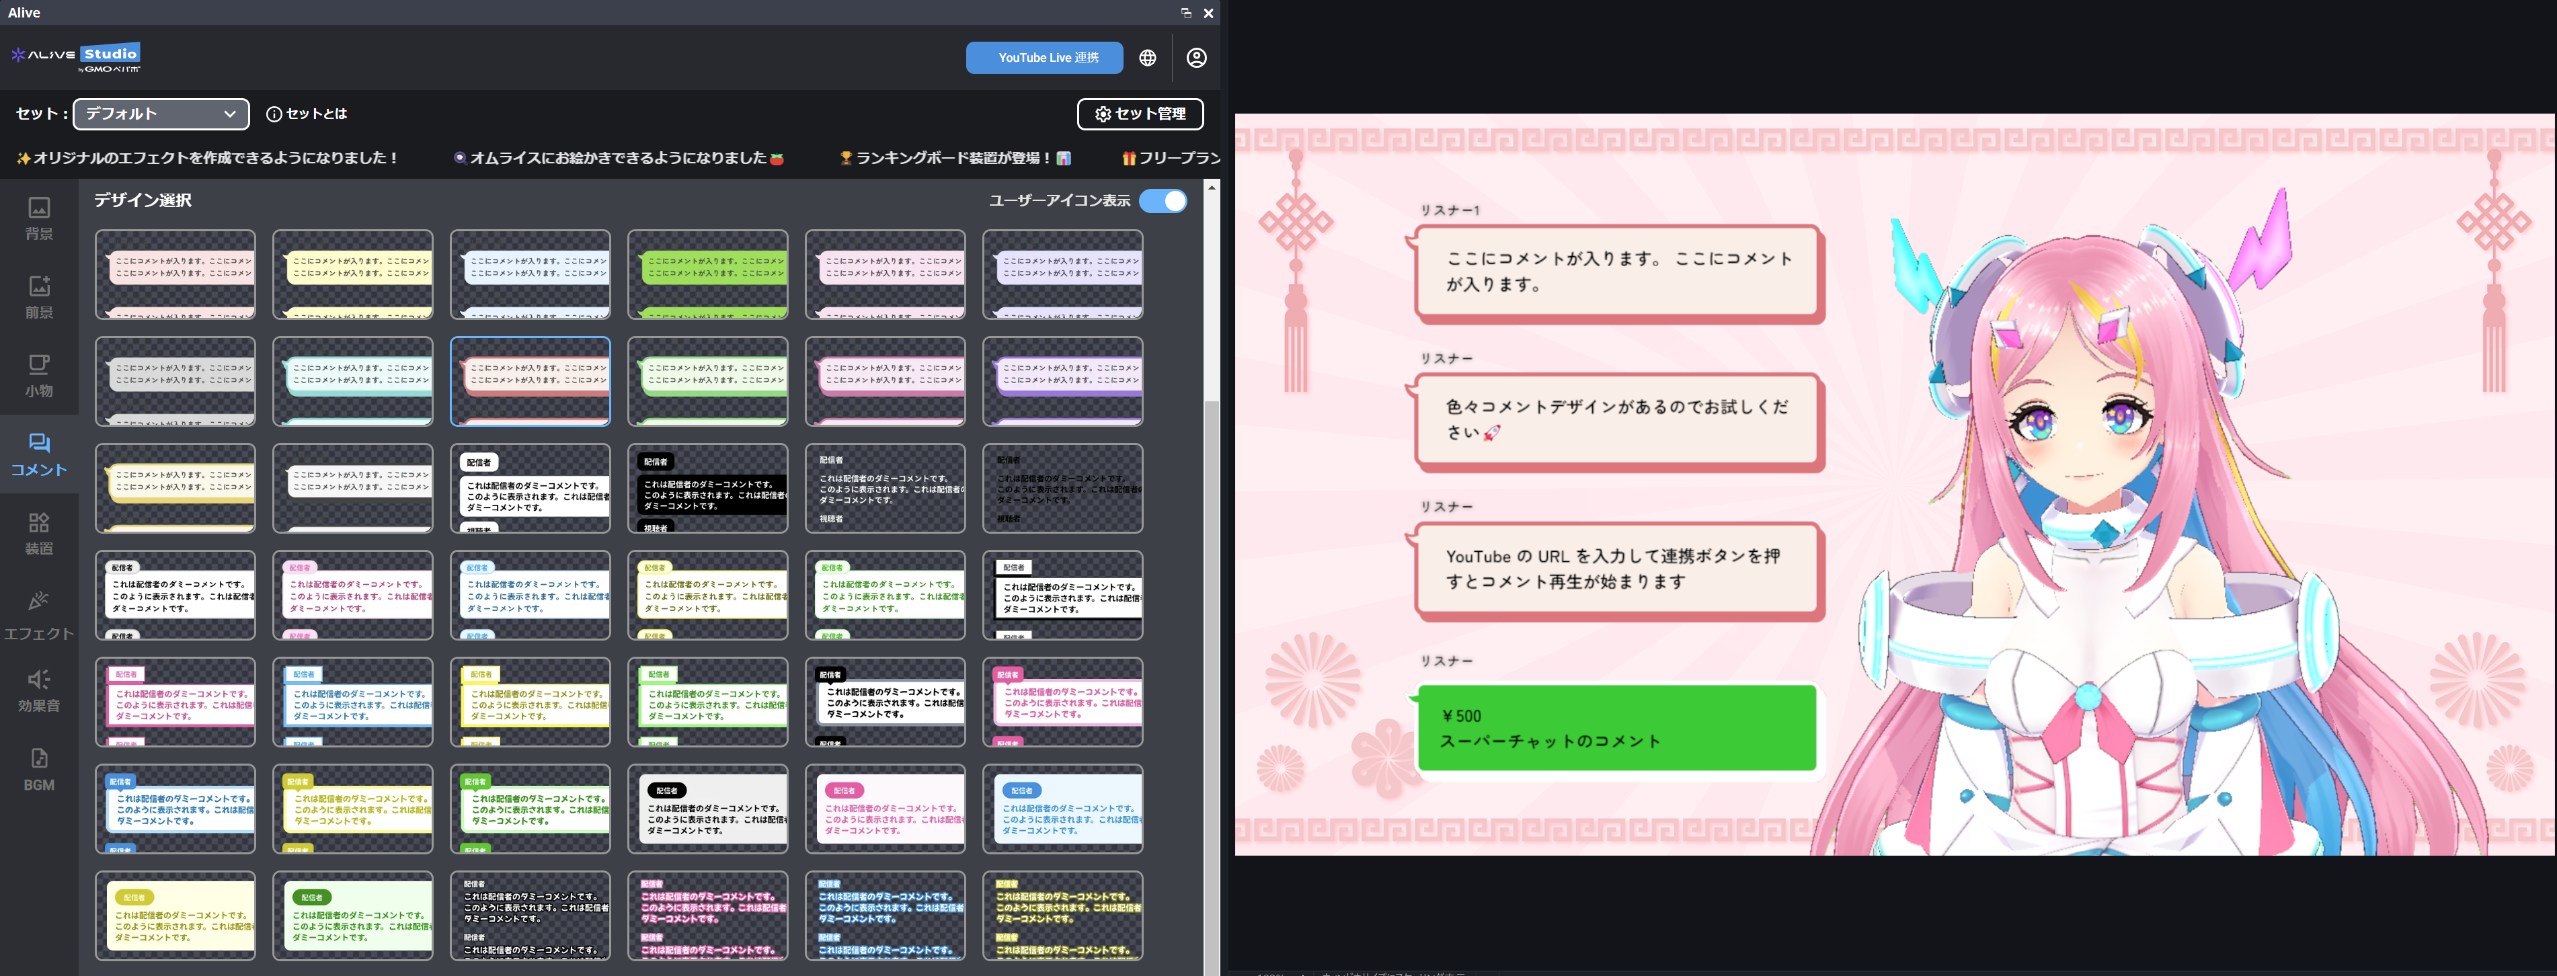
Task: Open the 前景 foreground sidebar icon
Action: (39, 296)
